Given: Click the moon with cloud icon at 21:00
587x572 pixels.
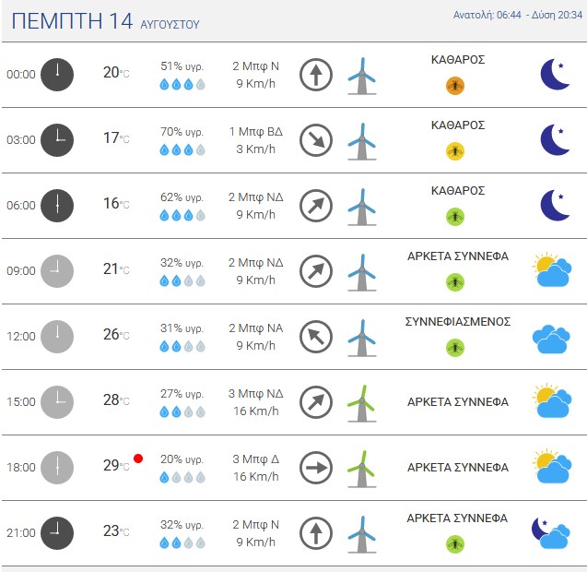Looking at the screenshot, I should pos(551,533).
